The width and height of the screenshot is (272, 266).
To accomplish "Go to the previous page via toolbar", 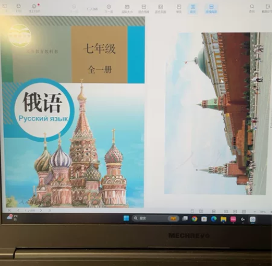I will click(74, 9).
